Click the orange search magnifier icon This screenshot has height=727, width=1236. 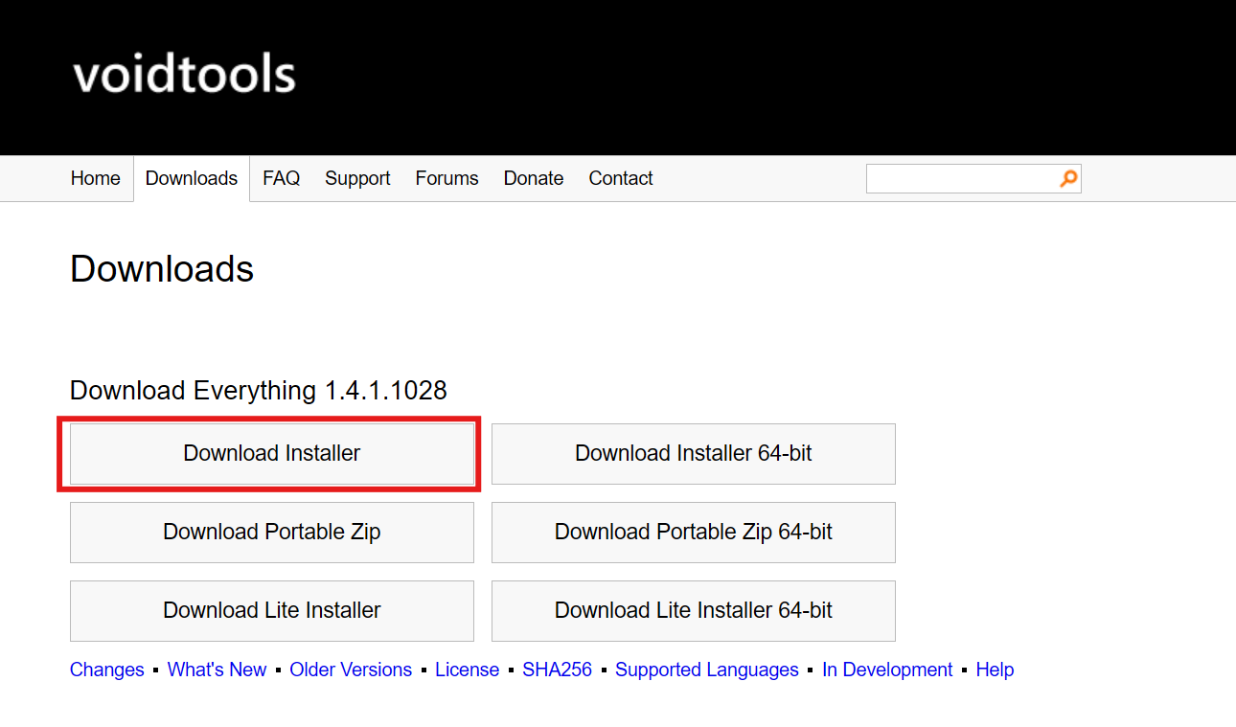tap(1068, 178)
